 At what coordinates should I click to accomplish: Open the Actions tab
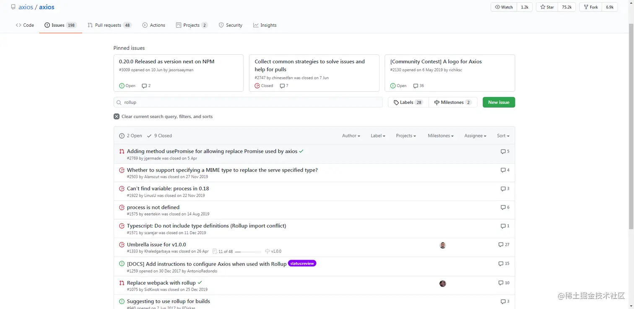pyautogui.click(x=153, y=25)
